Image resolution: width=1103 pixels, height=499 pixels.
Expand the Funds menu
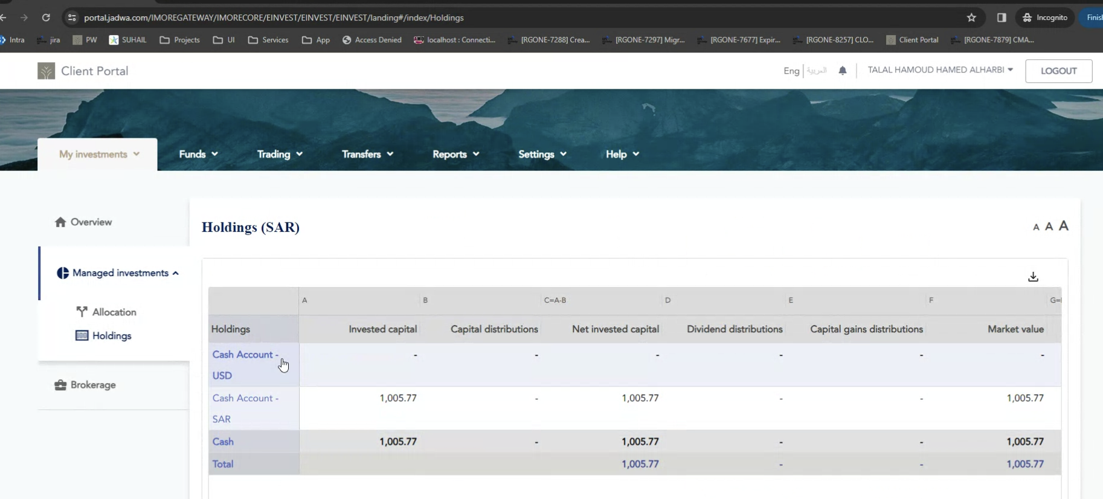tap(198, 155)
